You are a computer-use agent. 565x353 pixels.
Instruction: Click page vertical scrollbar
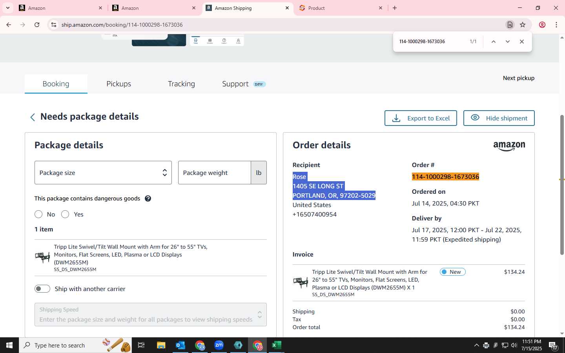click(x=562, y=184)
